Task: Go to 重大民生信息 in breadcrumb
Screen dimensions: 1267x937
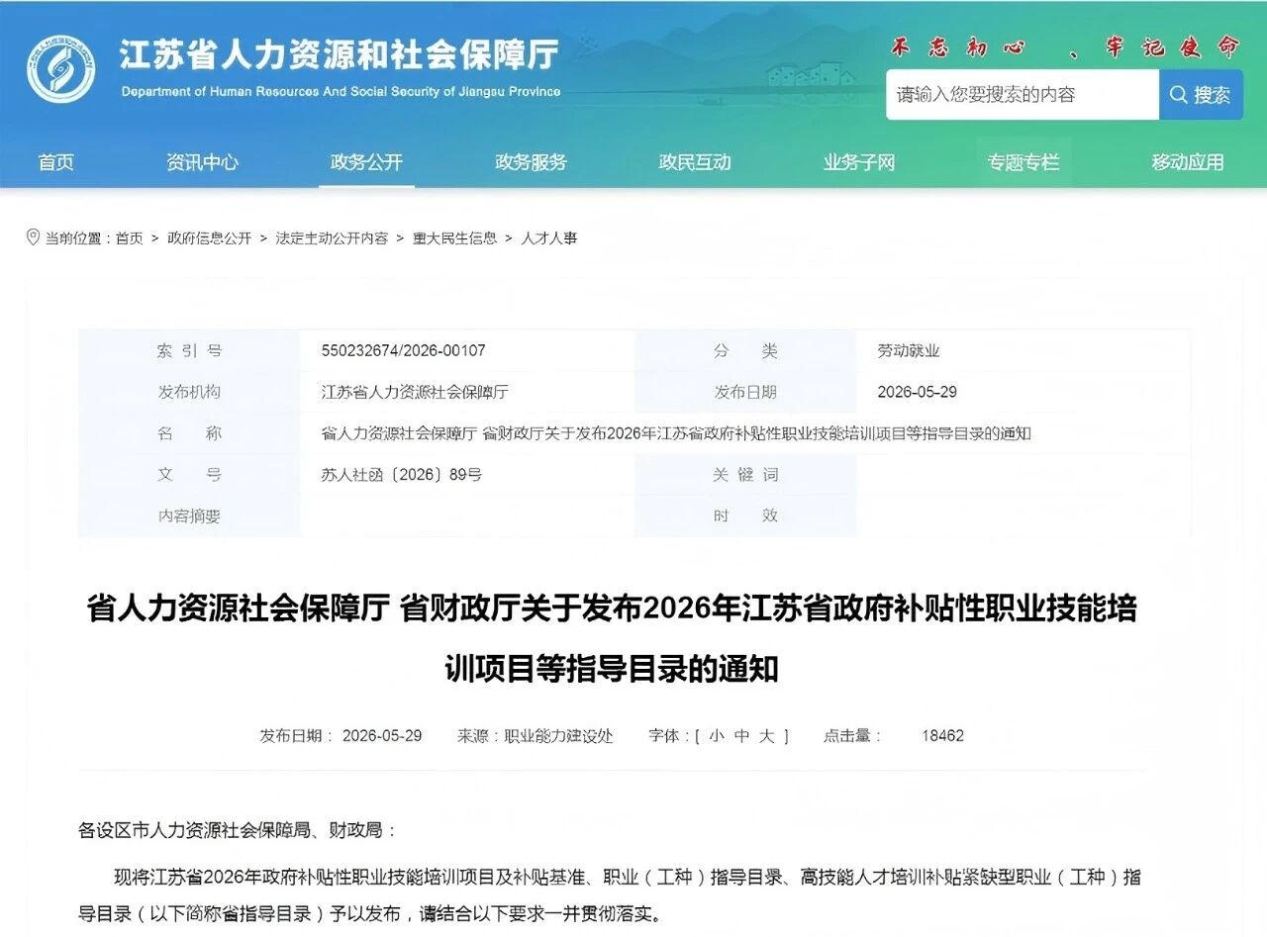Action: (x=454, y=238)
